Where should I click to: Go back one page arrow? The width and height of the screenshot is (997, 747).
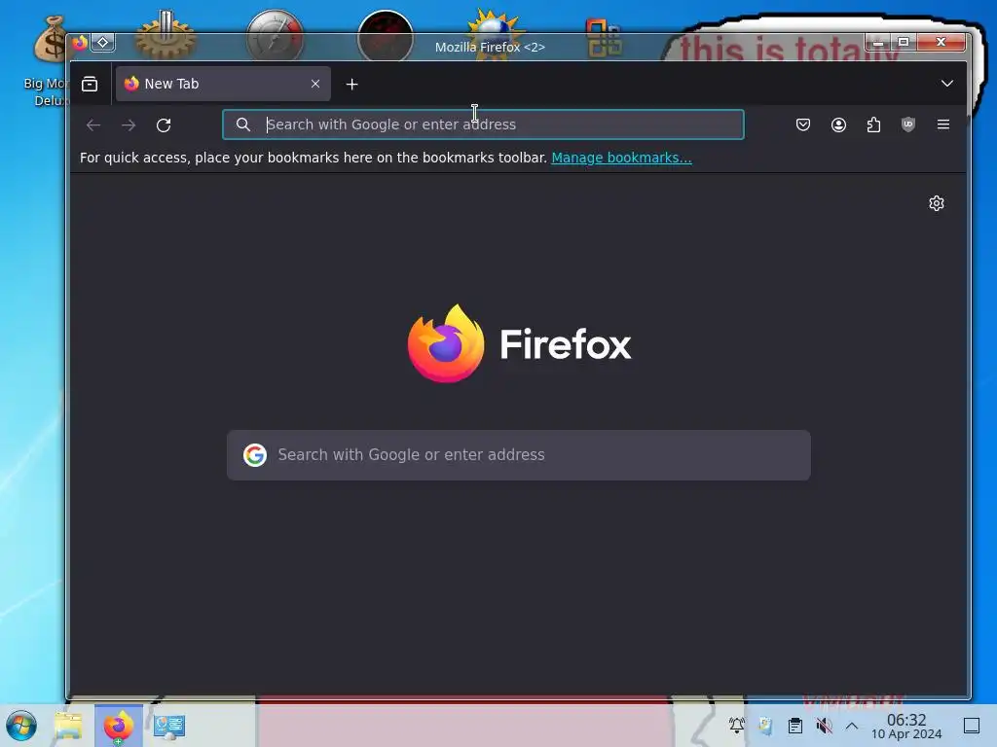tap(93, 125)
